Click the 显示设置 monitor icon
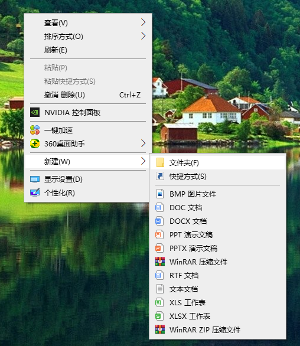Viewport: 300px width, 346px height. click(35, 179)
